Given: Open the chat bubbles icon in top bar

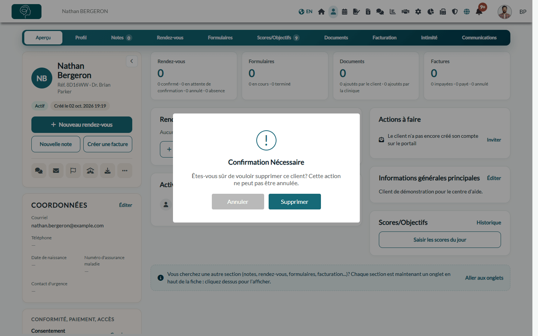Looking at the screenshot, I should [380, 12].
